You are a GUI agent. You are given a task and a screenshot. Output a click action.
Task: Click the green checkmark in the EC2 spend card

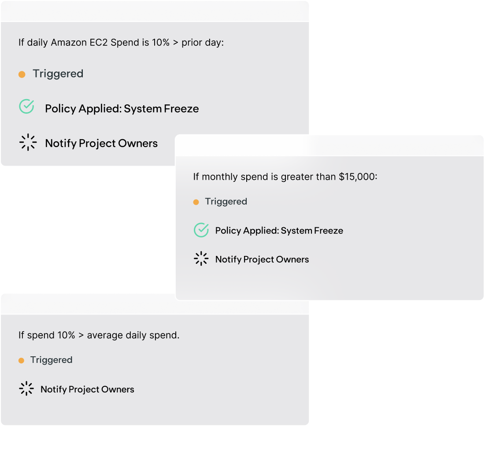(26, 107)
